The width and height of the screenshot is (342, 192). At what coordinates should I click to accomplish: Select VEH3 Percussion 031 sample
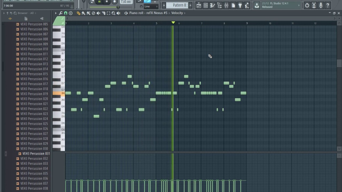pyautogui.click(x=36, y=154)
